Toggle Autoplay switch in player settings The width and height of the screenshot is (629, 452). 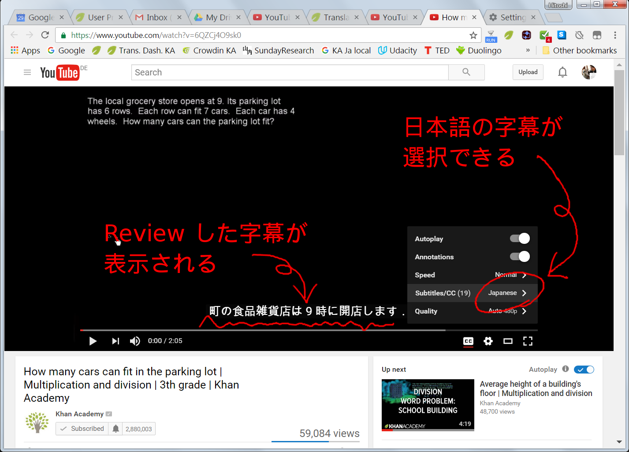coord(520,239)
